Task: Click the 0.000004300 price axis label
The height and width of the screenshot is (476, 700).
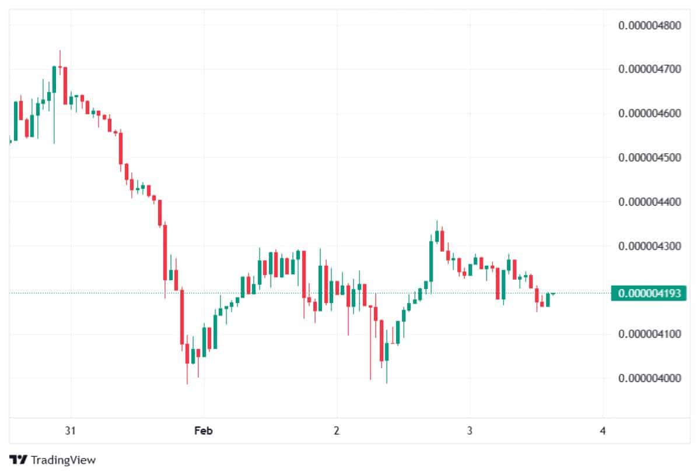Action: pyautogui.click(x=649, y=246)
